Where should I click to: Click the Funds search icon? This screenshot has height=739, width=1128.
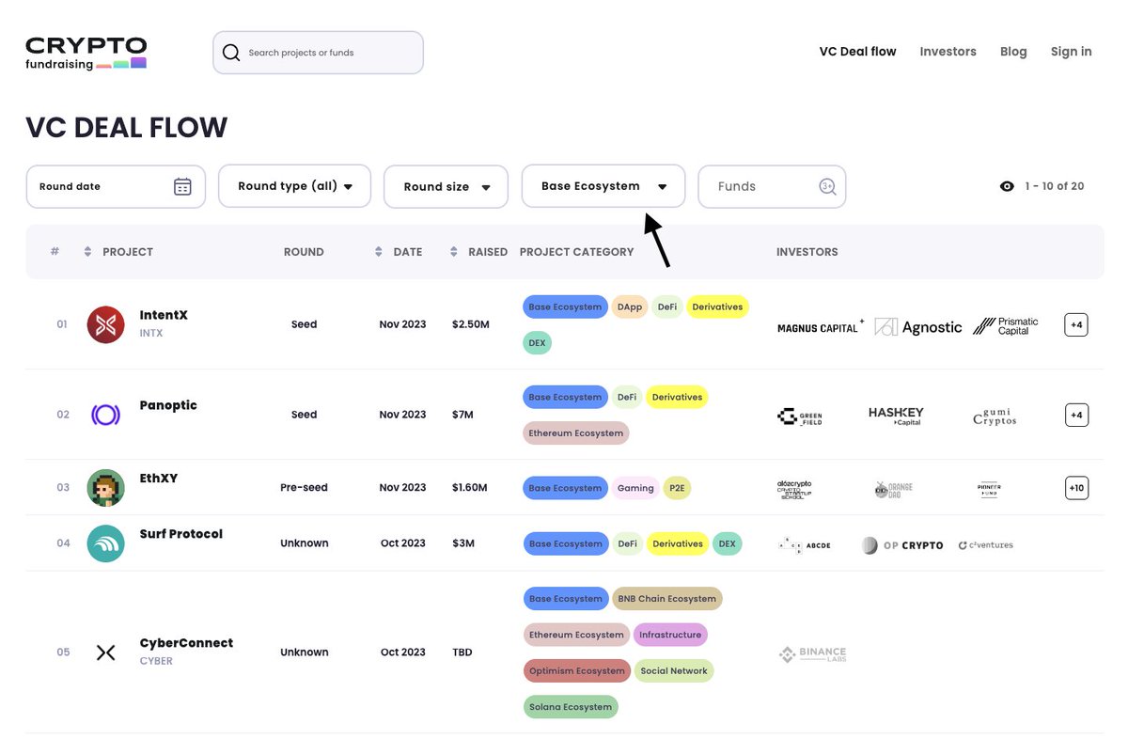[827, 186]
